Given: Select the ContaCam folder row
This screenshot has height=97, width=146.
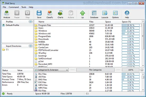Looking at the screenshot, I should (x=88, y=47).
